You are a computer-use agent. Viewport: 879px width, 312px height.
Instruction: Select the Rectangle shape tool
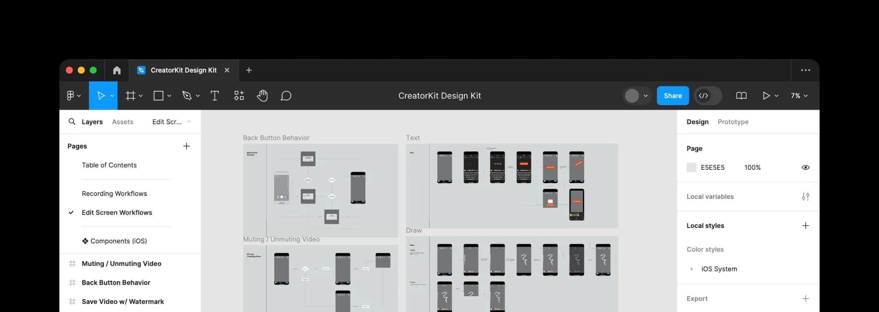[x=158, y=96]
